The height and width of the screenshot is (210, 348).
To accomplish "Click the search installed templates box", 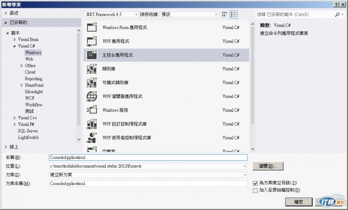I will tap(295, 15).
